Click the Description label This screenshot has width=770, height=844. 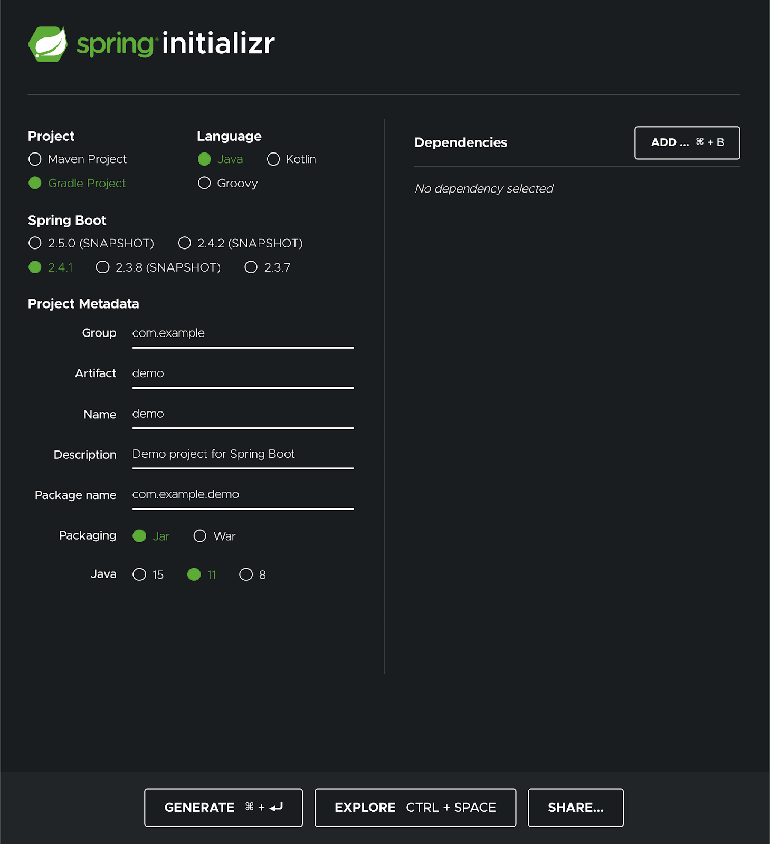pyautogui.click(x=85, y=455)
